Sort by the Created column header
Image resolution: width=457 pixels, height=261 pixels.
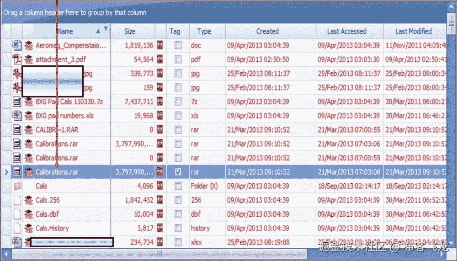pos(271,31)
